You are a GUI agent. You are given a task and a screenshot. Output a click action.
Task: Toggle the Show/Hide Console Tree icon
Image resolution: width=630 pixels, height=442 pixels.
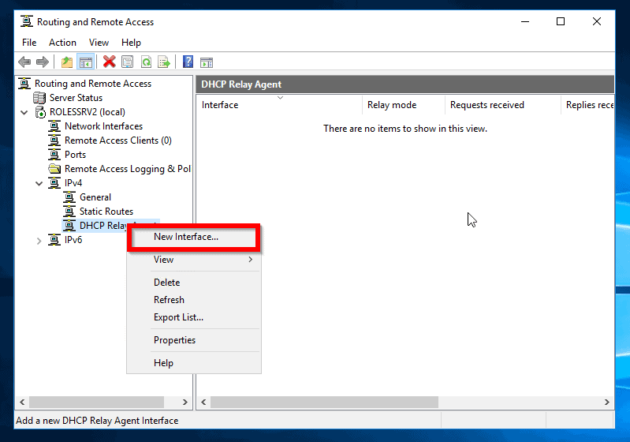click(86, 62)
